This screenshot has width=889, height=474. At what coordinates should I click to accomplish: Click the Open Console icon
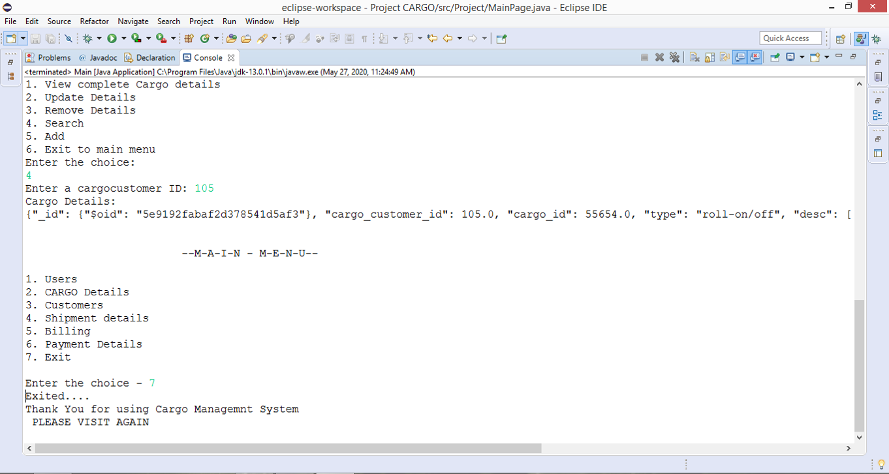click(815, 57)
